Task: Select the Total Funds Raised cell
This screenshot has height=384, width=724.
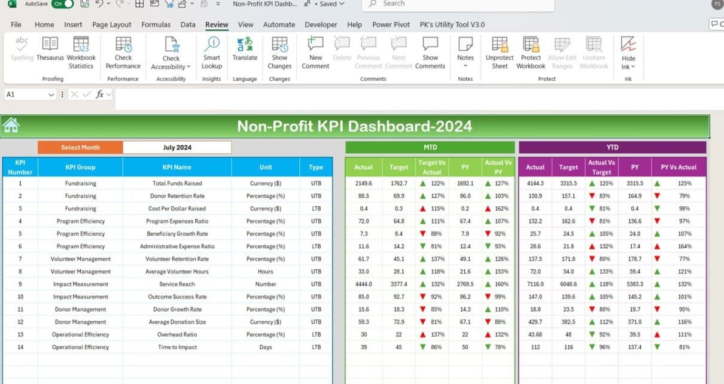Action: 177,184
